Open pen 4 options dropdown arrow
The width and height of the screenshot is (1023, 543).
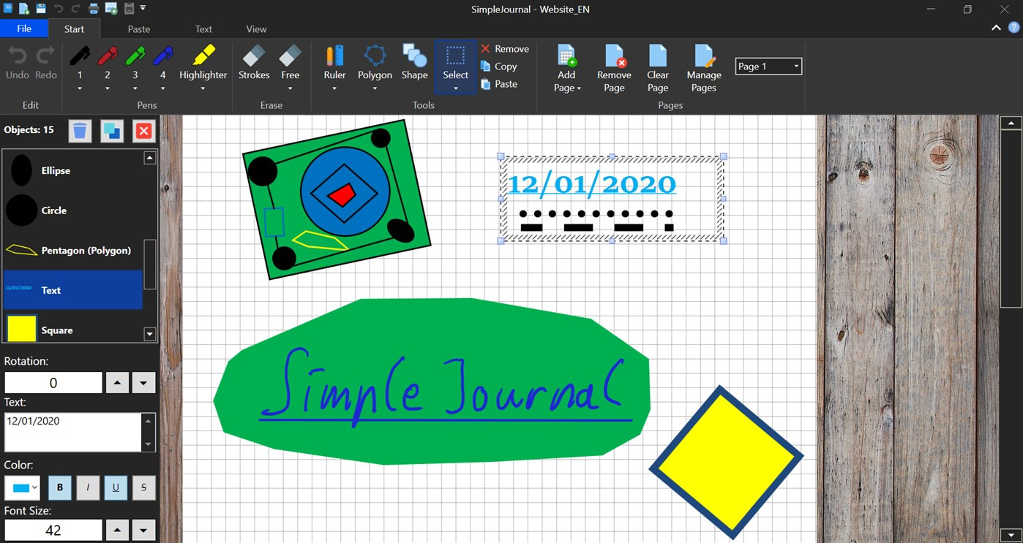click(x=162, y=88)
